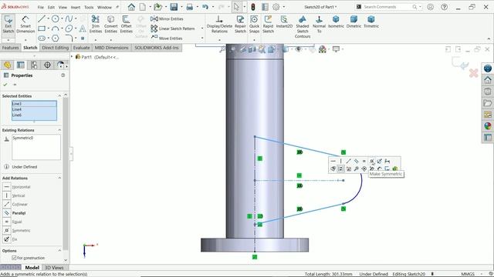
Task: Click Trim Entities
Action: tap(96, 25)
